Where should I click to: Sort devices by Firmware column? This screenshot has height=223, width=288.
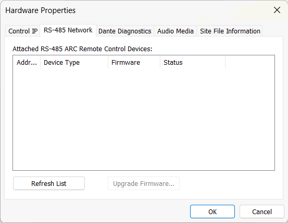point(134,63)
